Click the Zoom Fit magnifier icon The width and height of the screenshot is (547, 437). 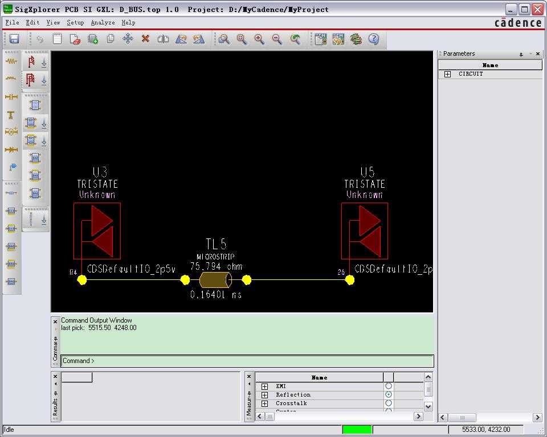[x=242, y=39]
